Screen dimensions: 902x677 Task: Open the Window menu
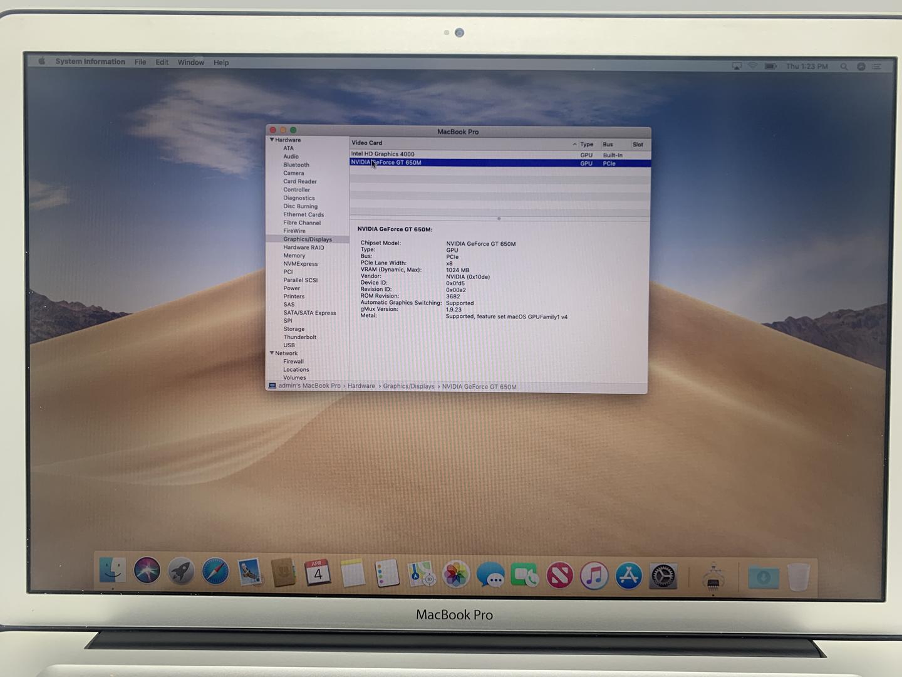pyautogui.click(x=191, y=62)
